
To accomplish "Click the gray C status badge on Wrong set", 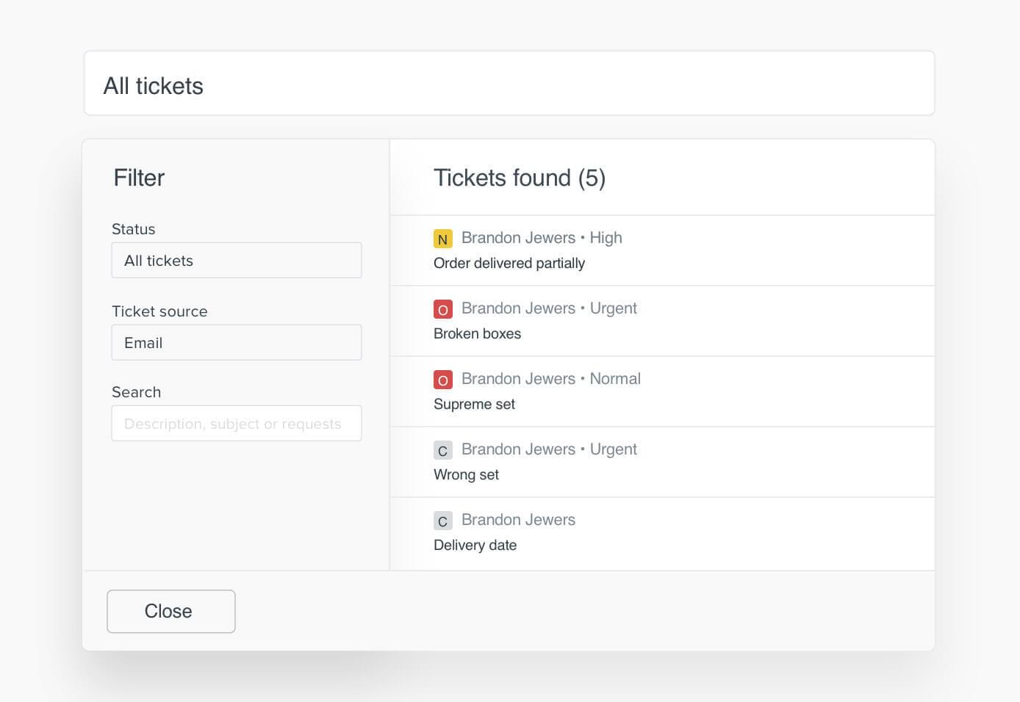I will coord(442,450).
